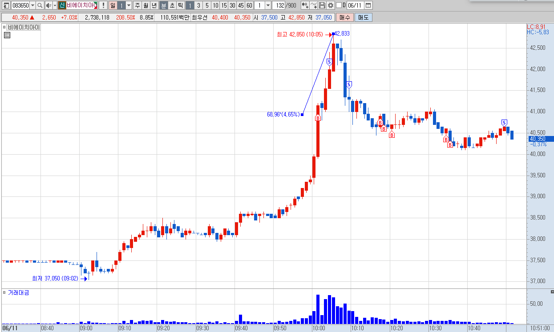Screen dimensions: 554x332
Task: Select the 3 minute interval button
Action: [198, 5]
